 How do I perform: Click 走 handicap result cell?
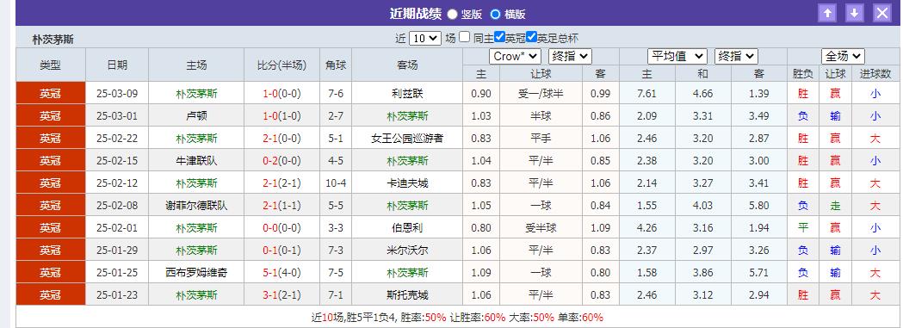click(835, 206)
